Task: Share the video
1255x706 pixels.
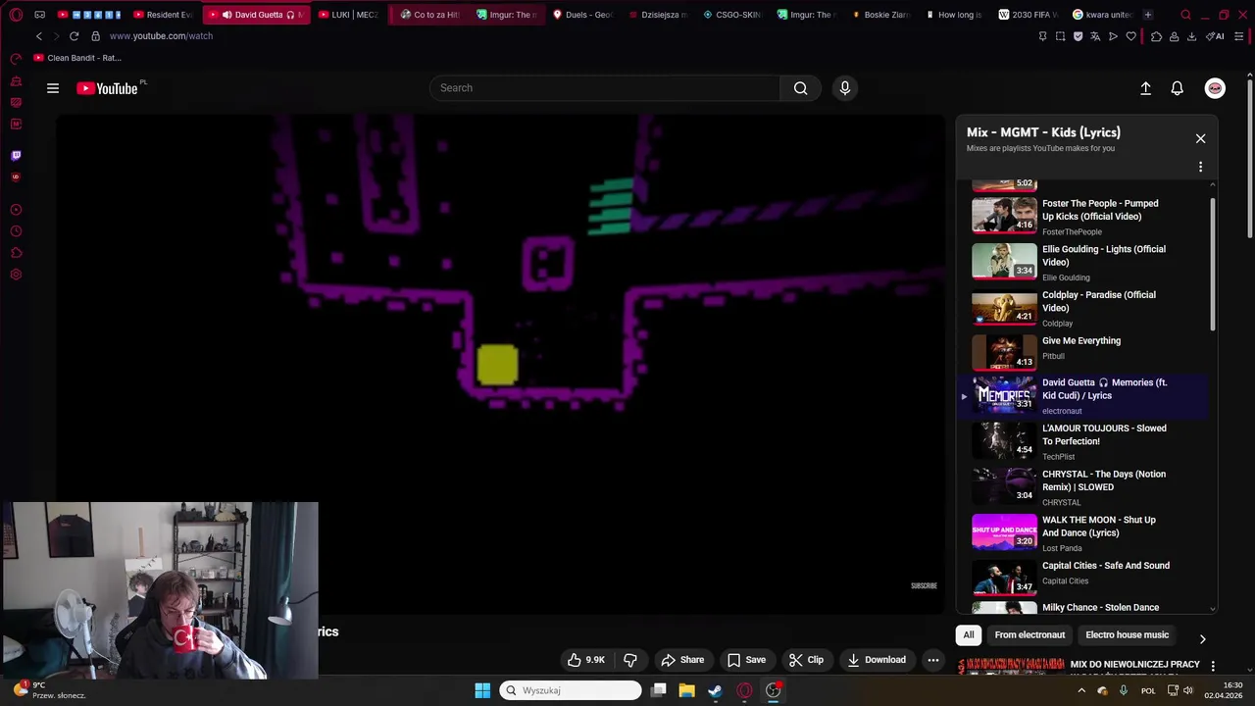Action: point(682,660)
